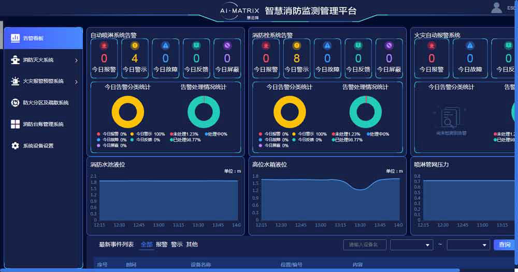This screenshot has width=518, height=272.
Task: Click the user avatar icon at top right
Action: point(496,8)
